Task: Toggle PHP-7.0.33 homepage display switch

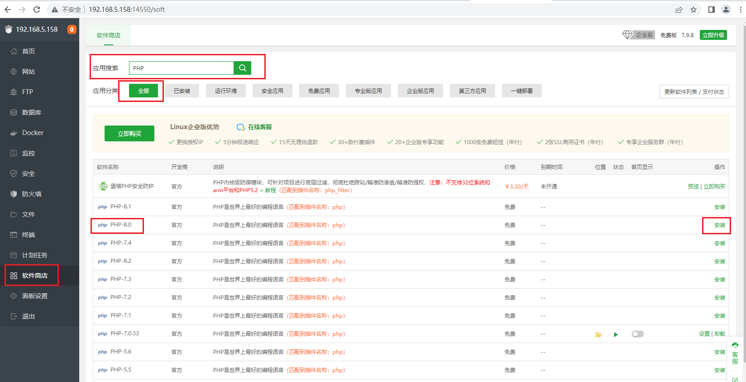Action: 638,334
